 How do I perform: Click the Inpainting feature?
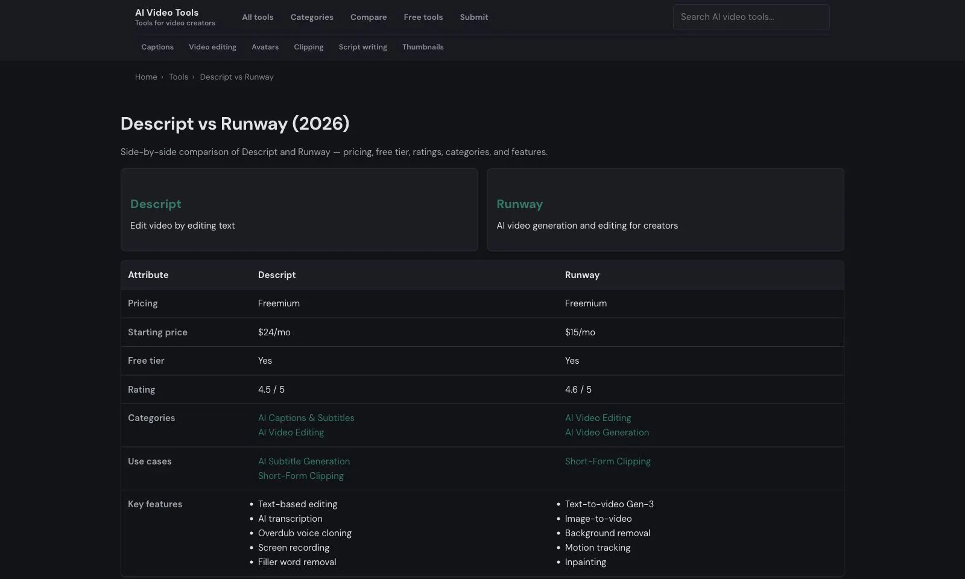point(586,562)
